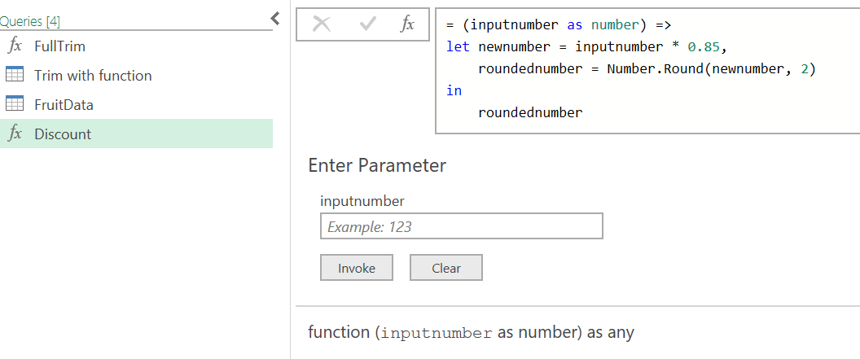Click the fx icon beside FullTrim
Screen dimensions: 860x359
point(15,46)
